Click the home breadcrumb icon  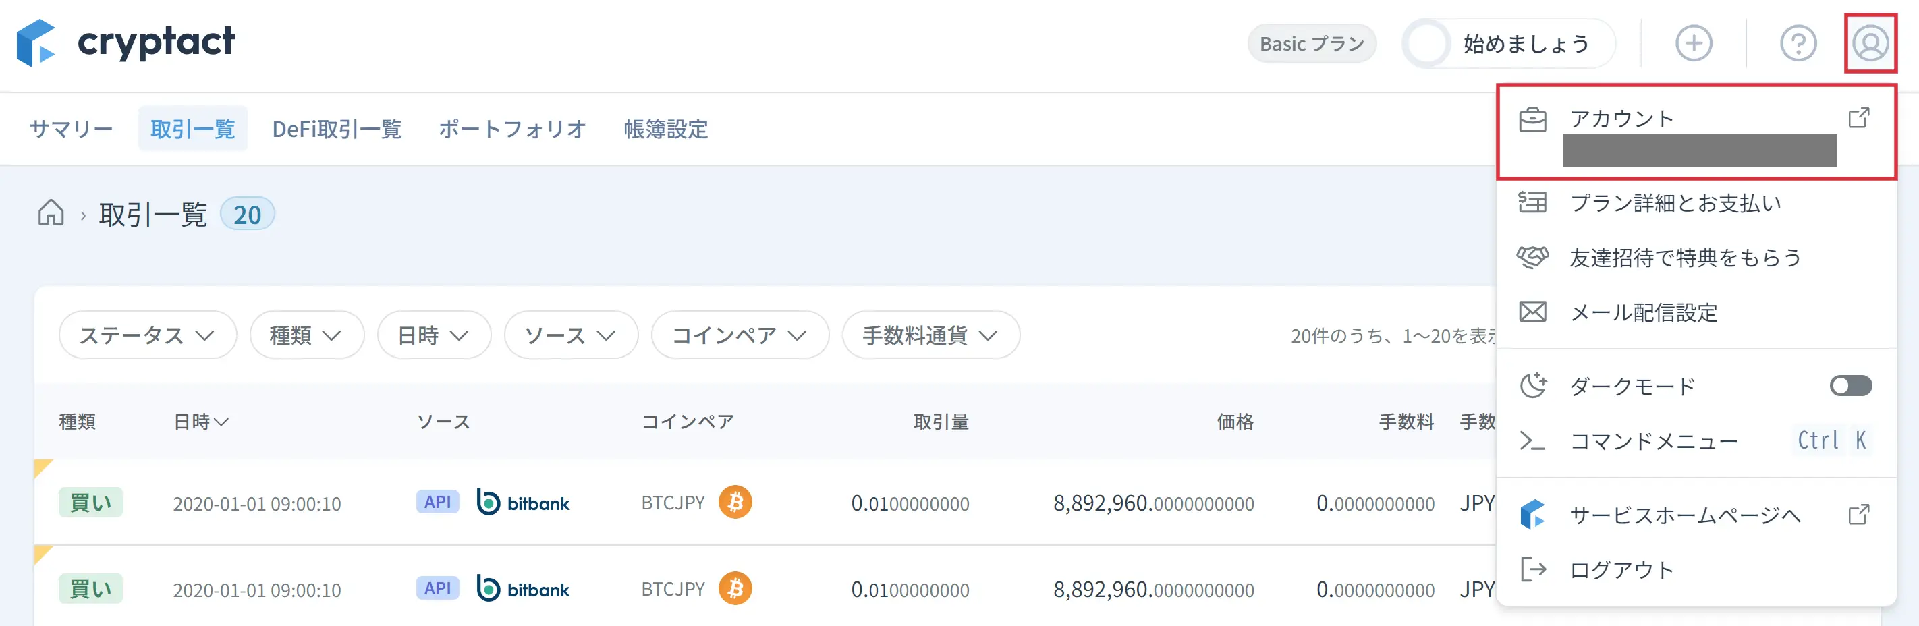[x=50, y=214]
